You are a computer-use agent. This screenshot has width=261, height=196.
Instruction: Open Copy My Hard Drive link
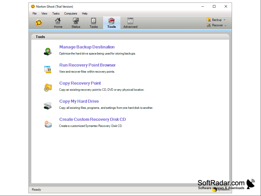pos(79,101)
